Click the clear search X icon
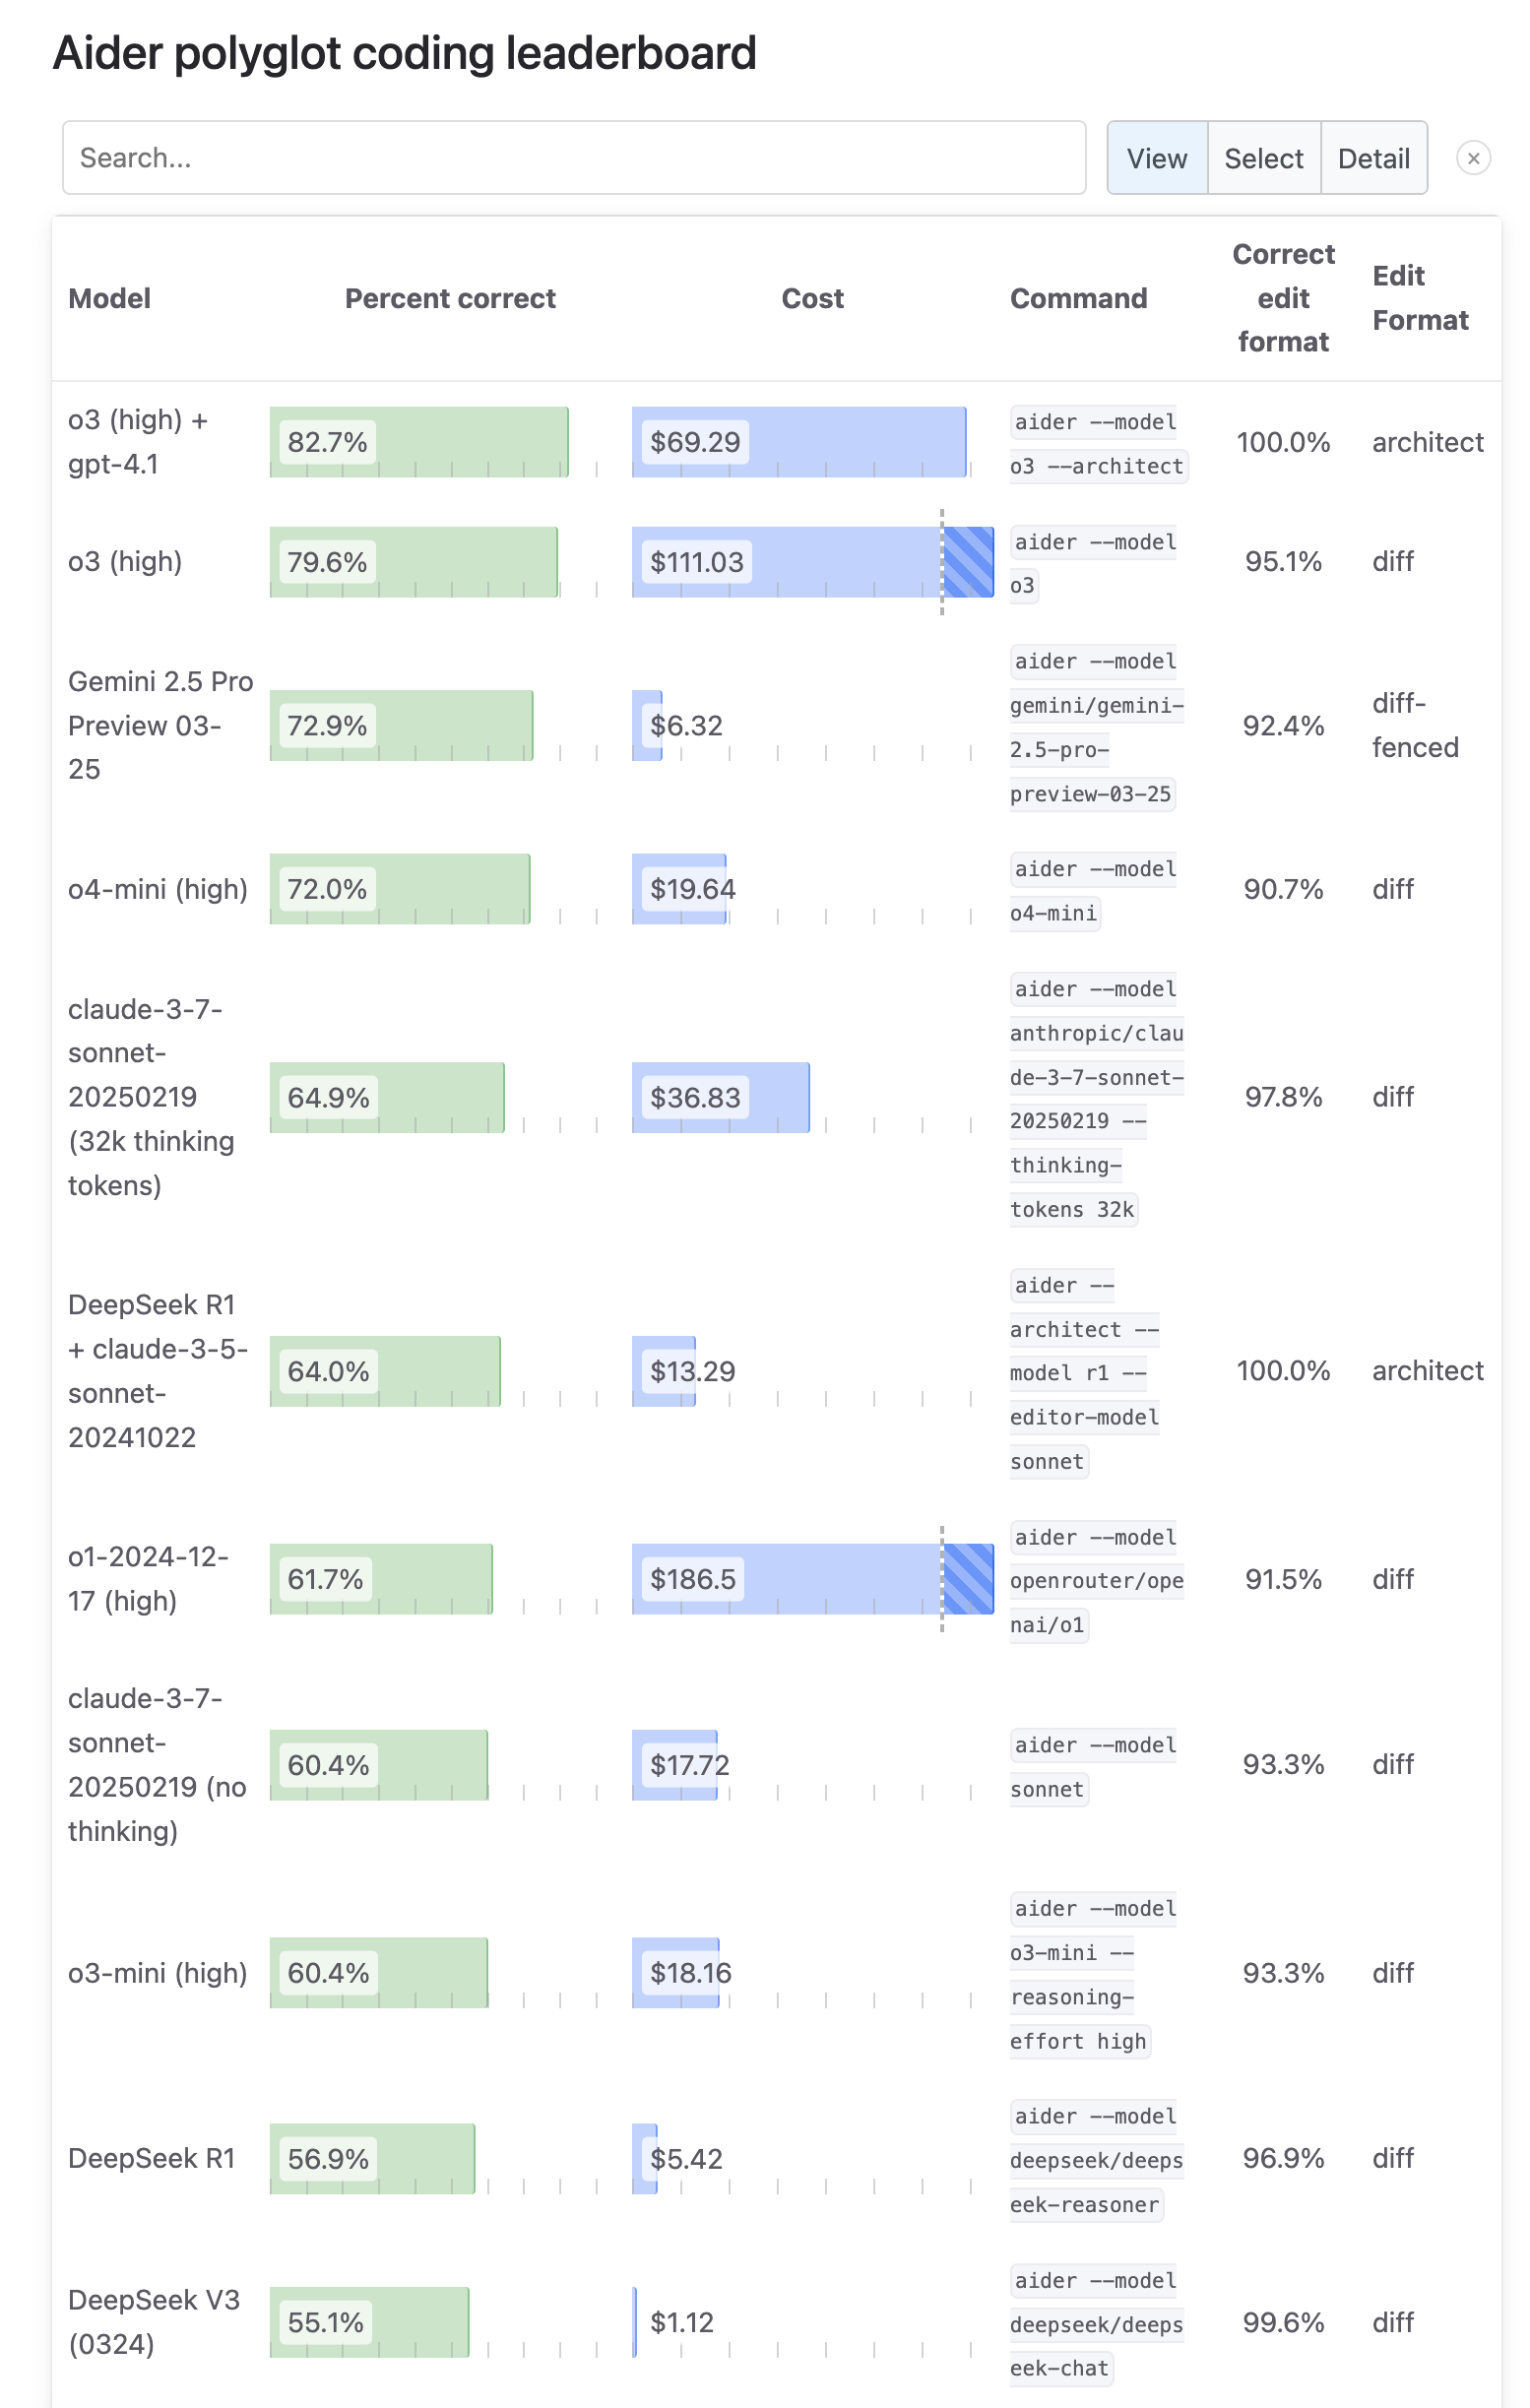Screen dimensions: 1530x2408 coord(1473,158)
